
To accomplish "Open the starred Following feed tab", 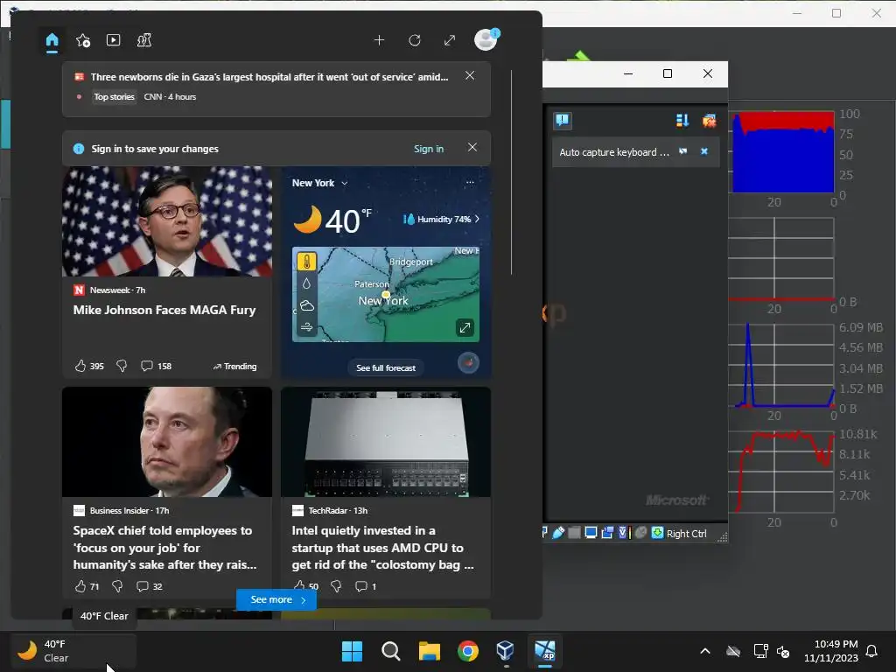I will [83, 40].
